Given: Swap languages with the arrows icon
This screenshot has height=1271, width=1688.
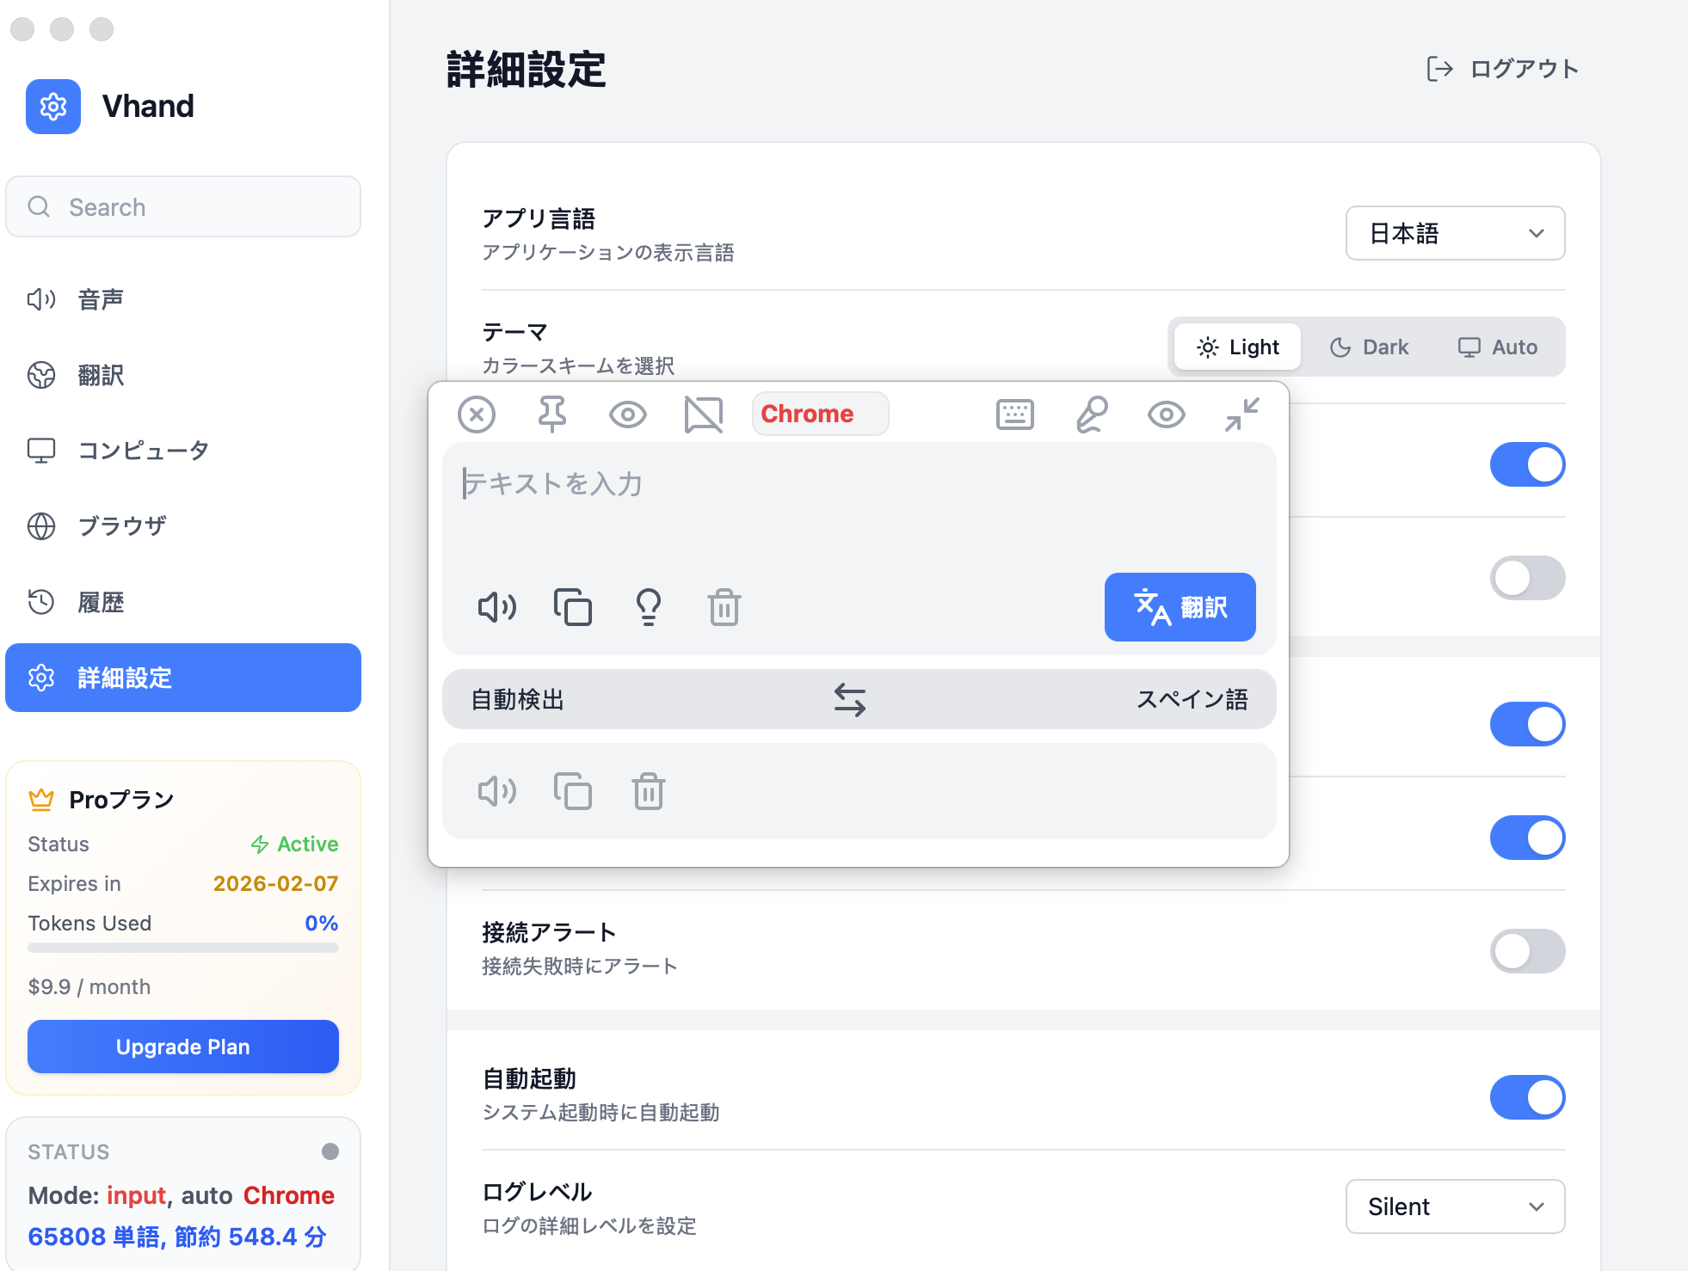Looking at the screenshot, I should [849, 699].
